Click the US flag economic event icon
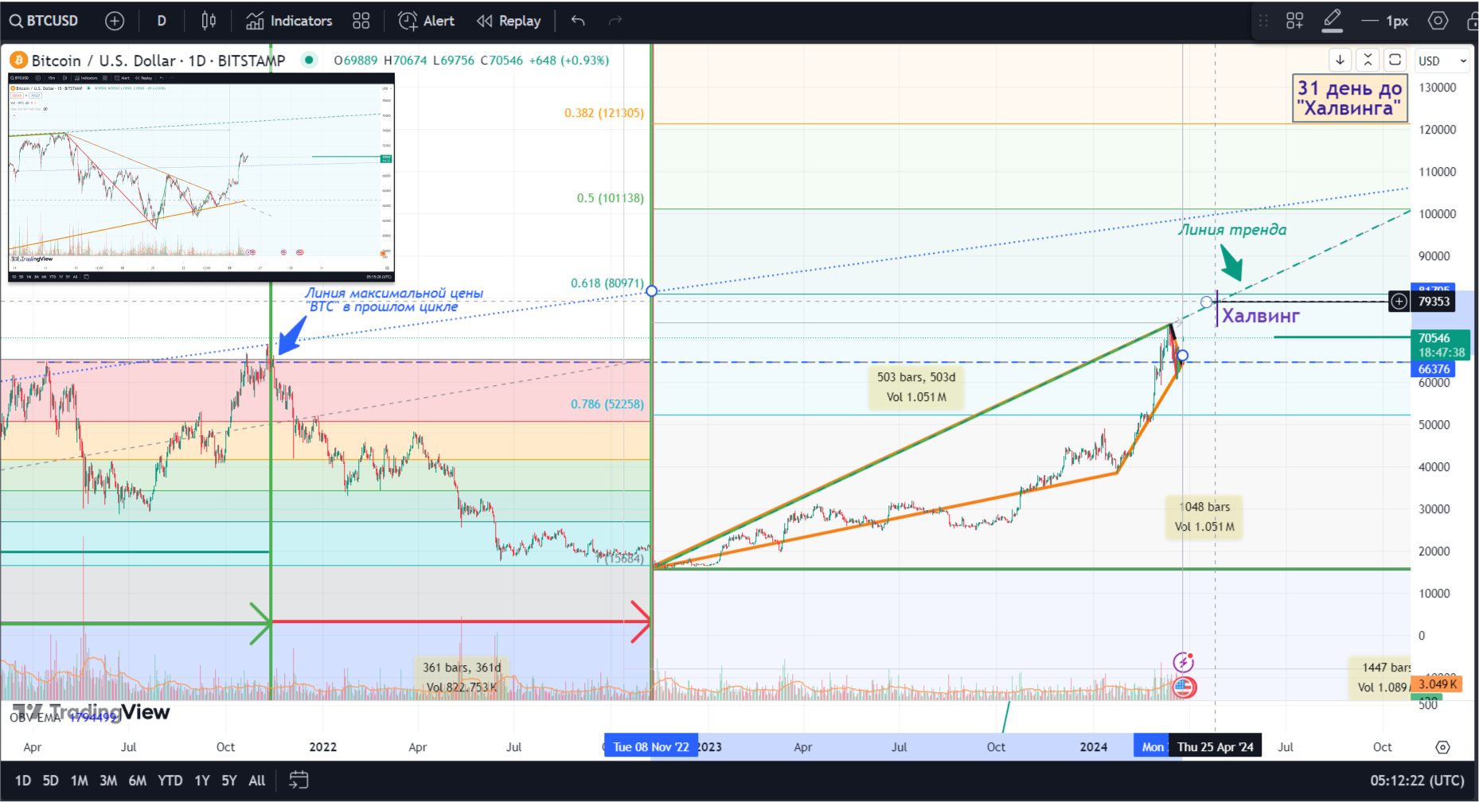 point(1184,687)
